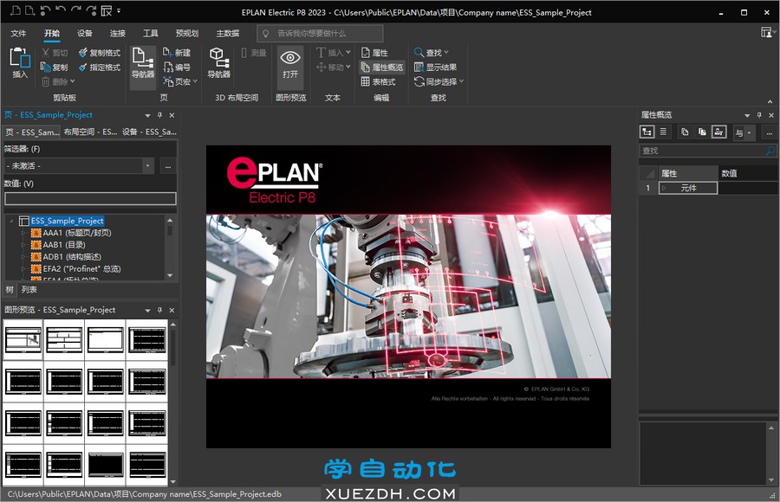
Task: Switch to the 连接 ribbon tab
Action: (117, 33)
